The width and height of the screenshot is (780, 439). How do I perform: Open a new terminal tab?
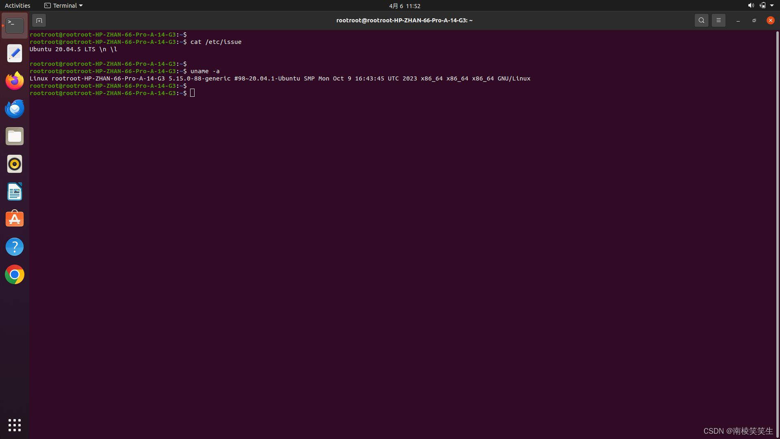(x=39, y=20)
